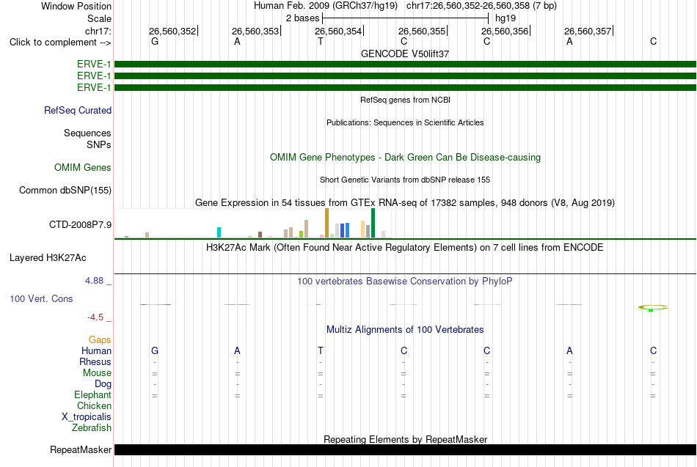
Task: Click 'Repeating Elements by RepeatMasker' title
Action: 406,439
